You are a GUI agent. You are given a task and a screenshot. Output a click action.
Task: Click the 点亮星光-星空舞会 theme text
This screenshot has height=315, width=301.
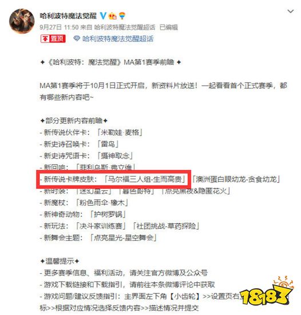[124, 238]
